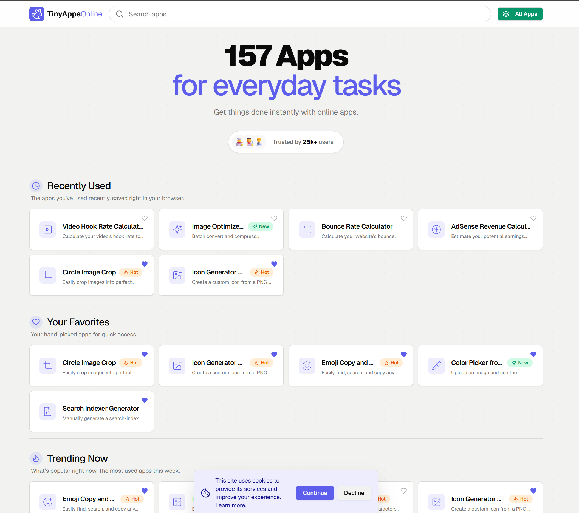Open All Apps
The width and height of the screenshot is (579, 513).
(x=520, y=14)
